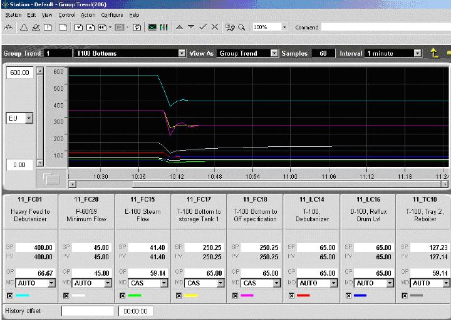Click the magenta color swatch for 11_FC18
451x320 pixels.
[246, 295]
